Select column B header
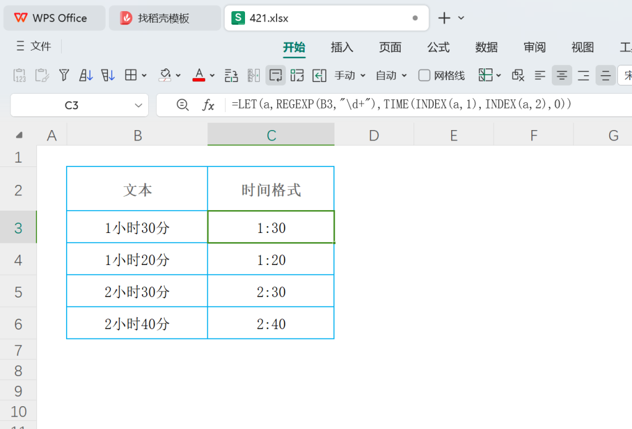This screenshot has height=429, width=632. [x=138, y=135]
